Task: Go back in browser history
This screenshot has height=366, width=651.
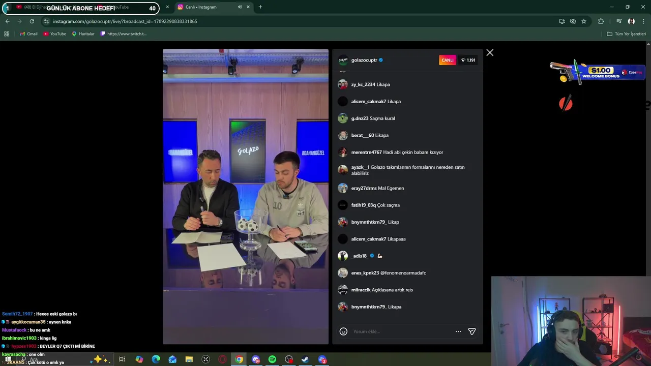Action: [x=7, y=21]
